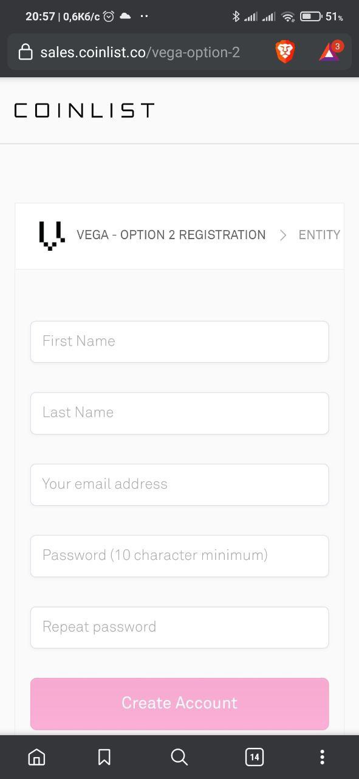Click the COINLIST logo
Viewport: 359px width, 779px height.
(x=84, y=110)
